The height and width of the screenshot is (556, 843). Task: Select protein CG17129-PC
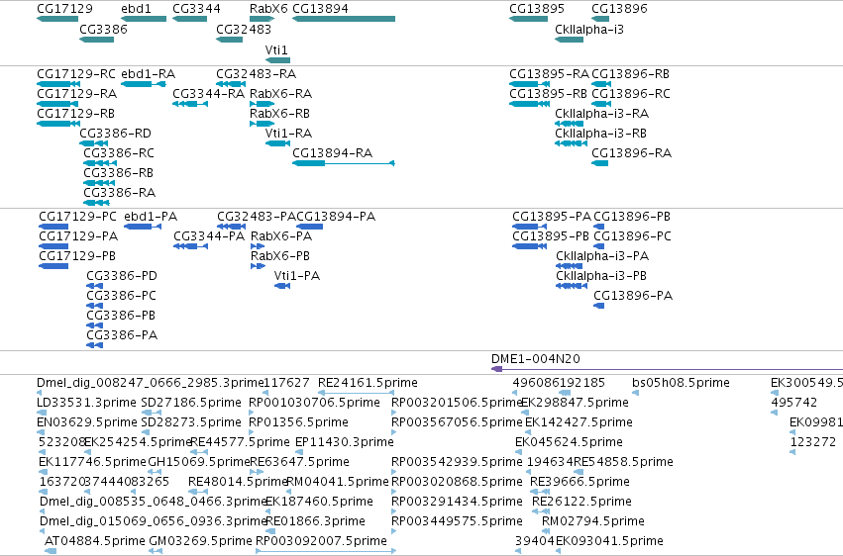click(x=77, y=217)
